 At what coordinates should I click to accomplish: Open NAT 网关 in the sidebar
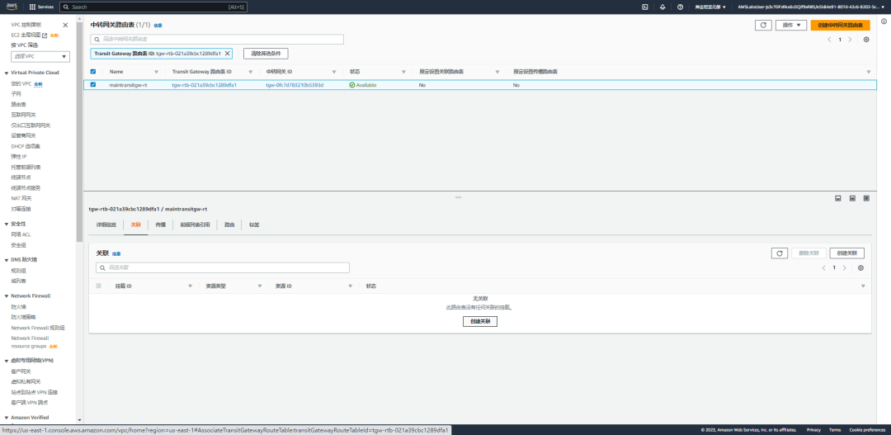pos(21,198)
